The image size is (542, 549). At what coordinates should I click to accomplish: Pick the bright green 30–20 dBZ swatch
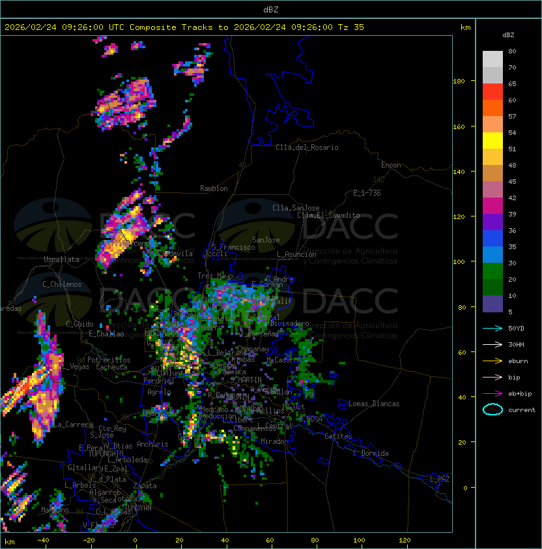point(492,271)
